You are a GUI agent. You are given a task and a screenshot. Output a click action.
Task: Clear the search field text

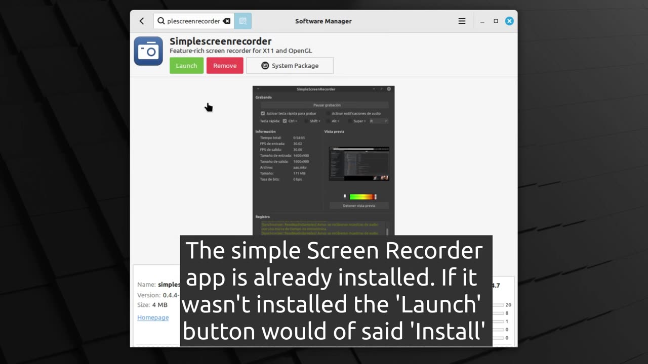[227, 21]
